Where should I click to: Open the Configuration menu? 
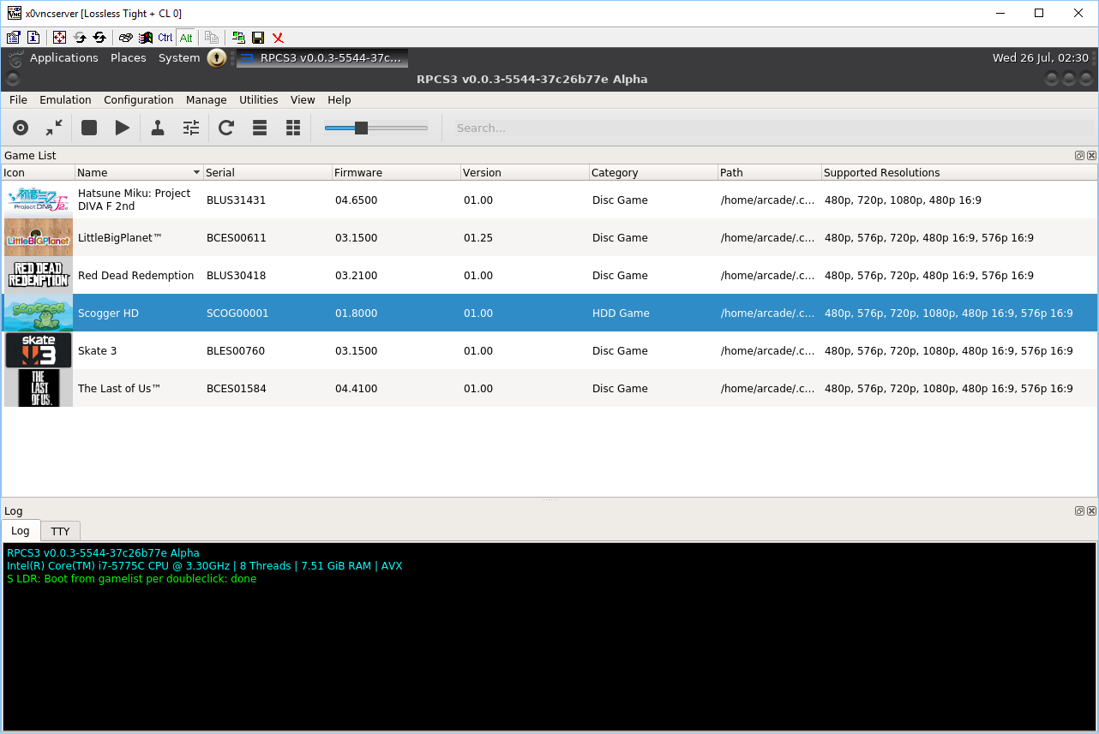[x=139, y=100]
